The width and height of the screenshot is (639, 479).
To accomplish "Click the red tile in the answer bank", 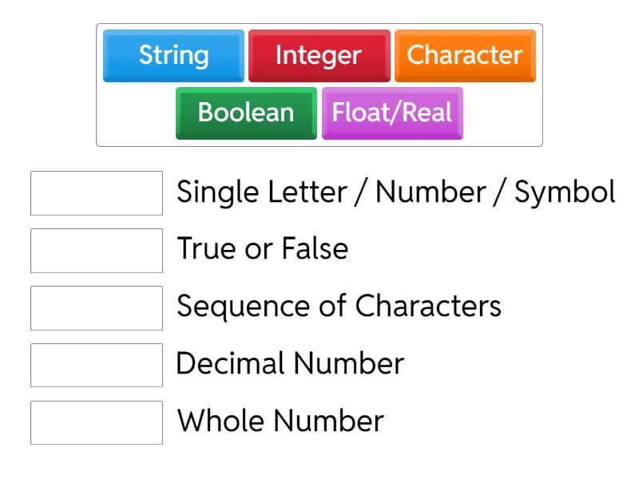I will click(x=319, y=56).
